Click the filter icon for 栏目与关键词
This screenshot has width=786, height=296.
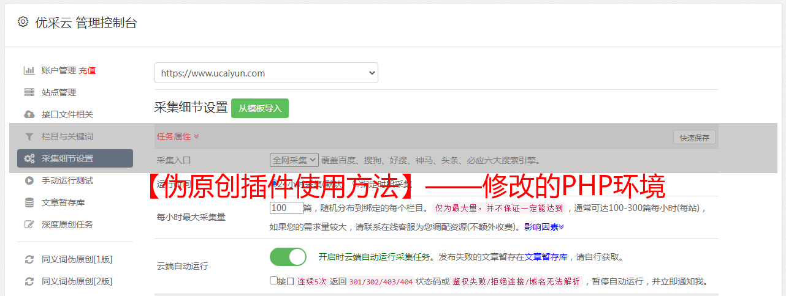(x=29, y=136)
